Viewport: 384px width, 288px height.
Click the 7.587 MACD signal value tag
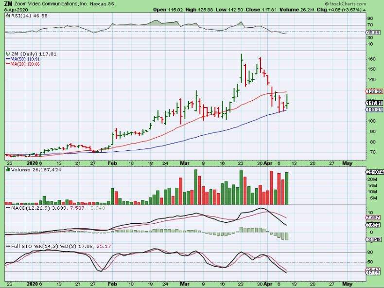(373, 217)
